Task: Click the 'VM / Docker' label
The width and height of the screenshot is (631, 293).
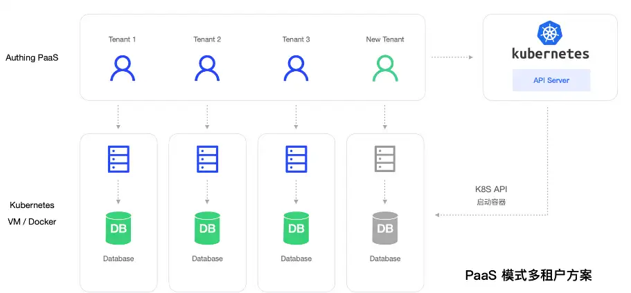Action: tap(32, 222)
